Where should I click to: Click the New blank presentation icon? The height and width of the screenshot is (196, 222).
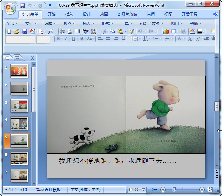pyautogui.click(x=9, y=31)
